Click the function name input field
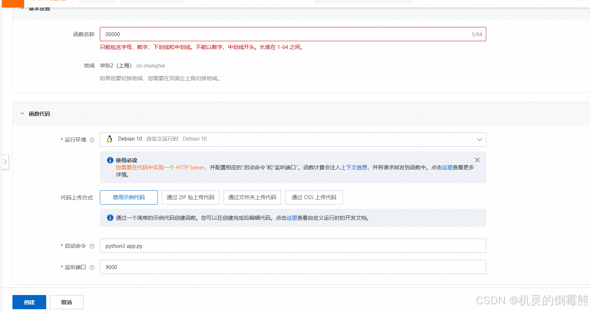The height and width of the screenshot is (311, 590). tap(293, 34)
